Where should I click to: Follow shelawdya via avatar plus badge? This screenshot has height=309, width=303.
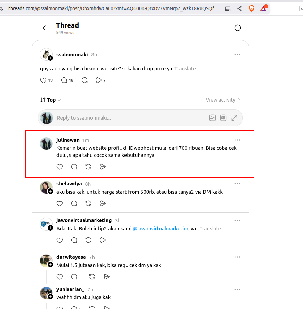50,191
